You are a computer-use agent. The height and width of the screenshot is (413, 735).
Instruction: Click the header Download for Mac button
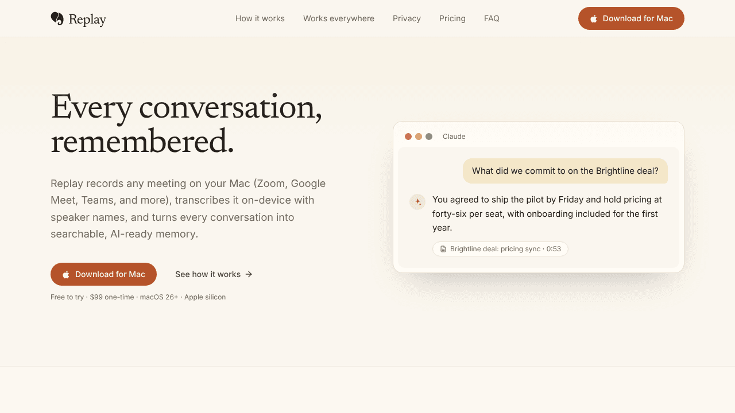(631, 18)
